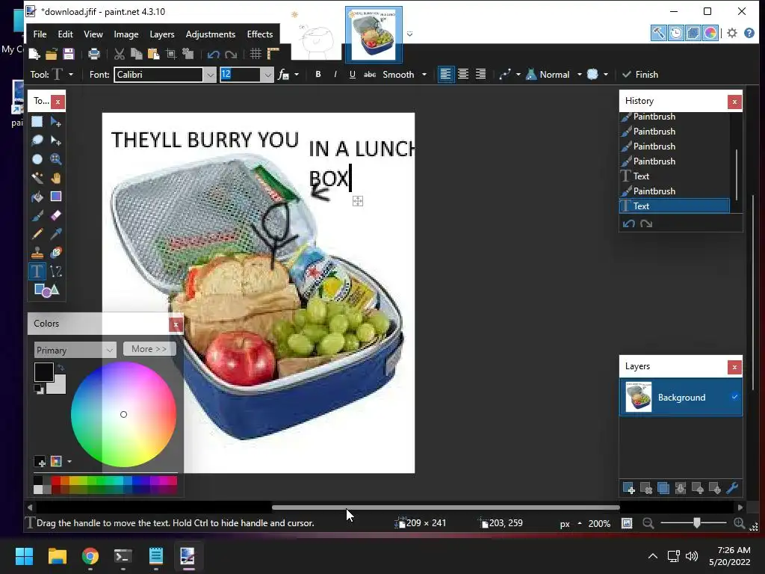
Task: Open the Primary color selector dropdown
Action: tap(75, 350)
